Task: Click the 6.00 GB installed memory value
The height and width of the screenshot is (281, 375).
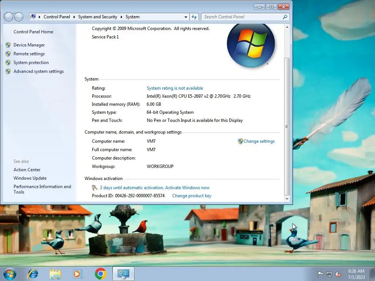Action: [x=154, y=104]
